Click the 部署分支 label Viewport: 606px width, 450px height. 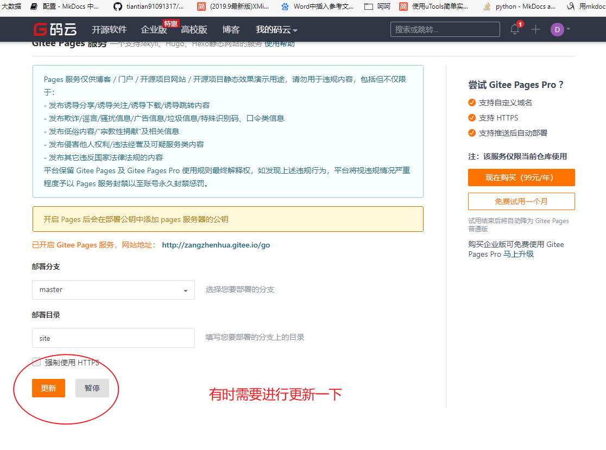point(46,267)
